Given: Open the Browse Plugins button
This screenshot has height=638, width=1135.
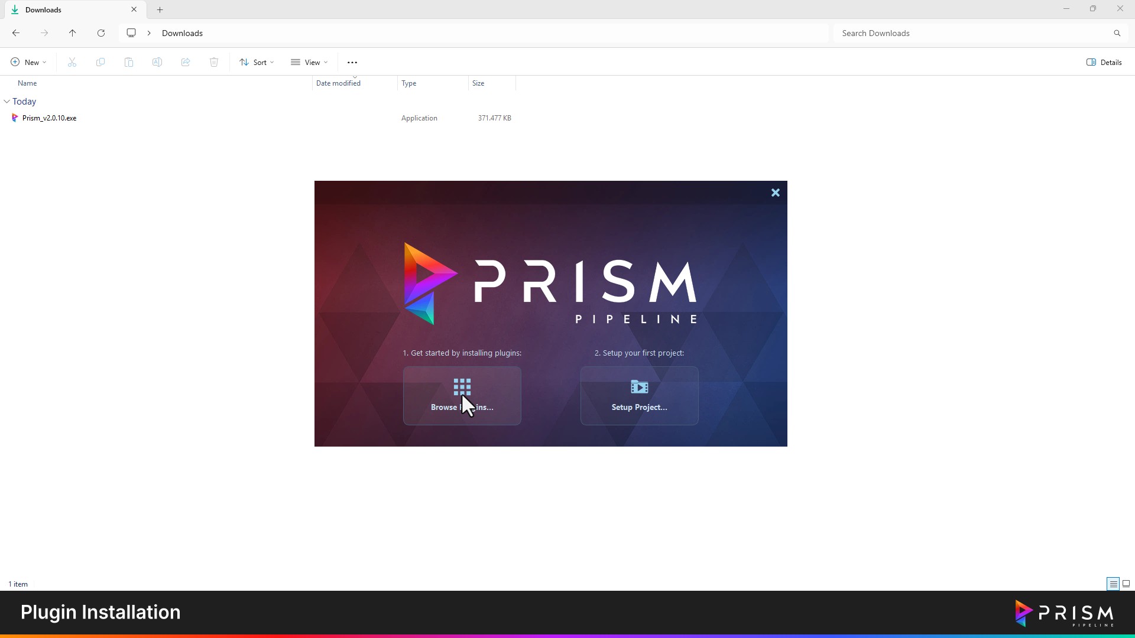Looking at the screenshot, I should (462, 395).
